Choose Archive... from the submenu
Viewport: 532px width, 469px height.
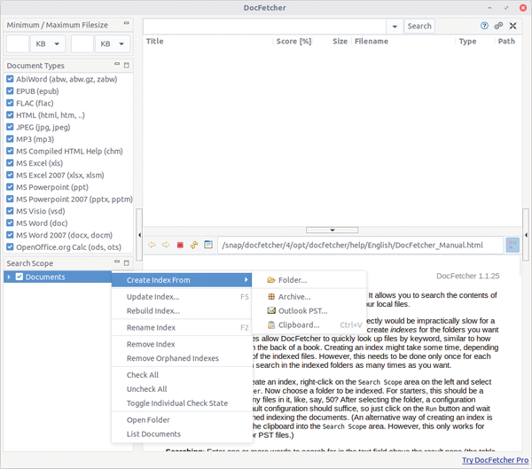point(309,297)
